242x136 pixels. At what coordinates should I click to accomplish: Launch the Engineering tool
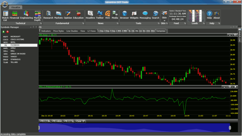[x=26, y=15]
